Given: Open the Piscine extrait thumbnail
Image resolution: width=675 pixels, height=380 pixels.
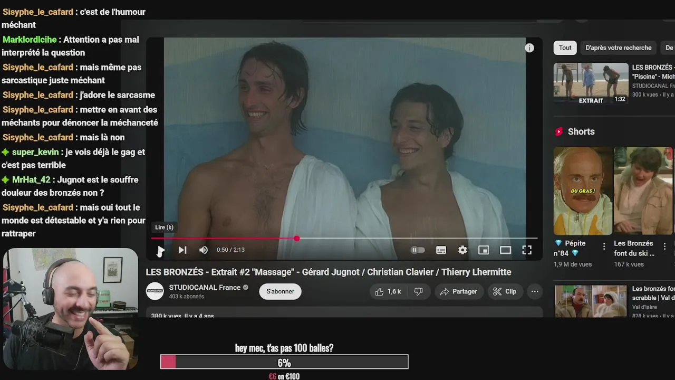Looking at the screenshot, I should 591,83.
